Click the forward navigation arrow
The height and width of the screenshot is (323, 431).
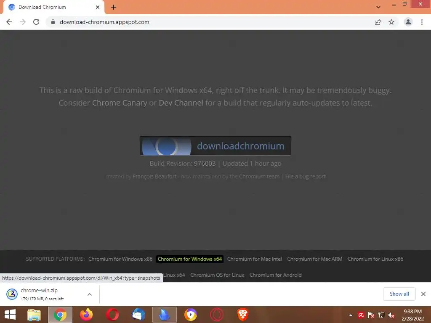click(x=23, y=22)
